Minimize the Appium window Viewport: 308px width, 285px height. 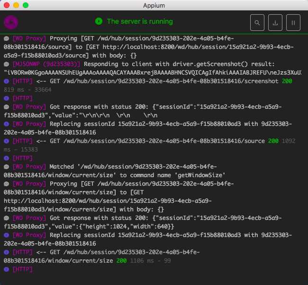tap(16, 5)
